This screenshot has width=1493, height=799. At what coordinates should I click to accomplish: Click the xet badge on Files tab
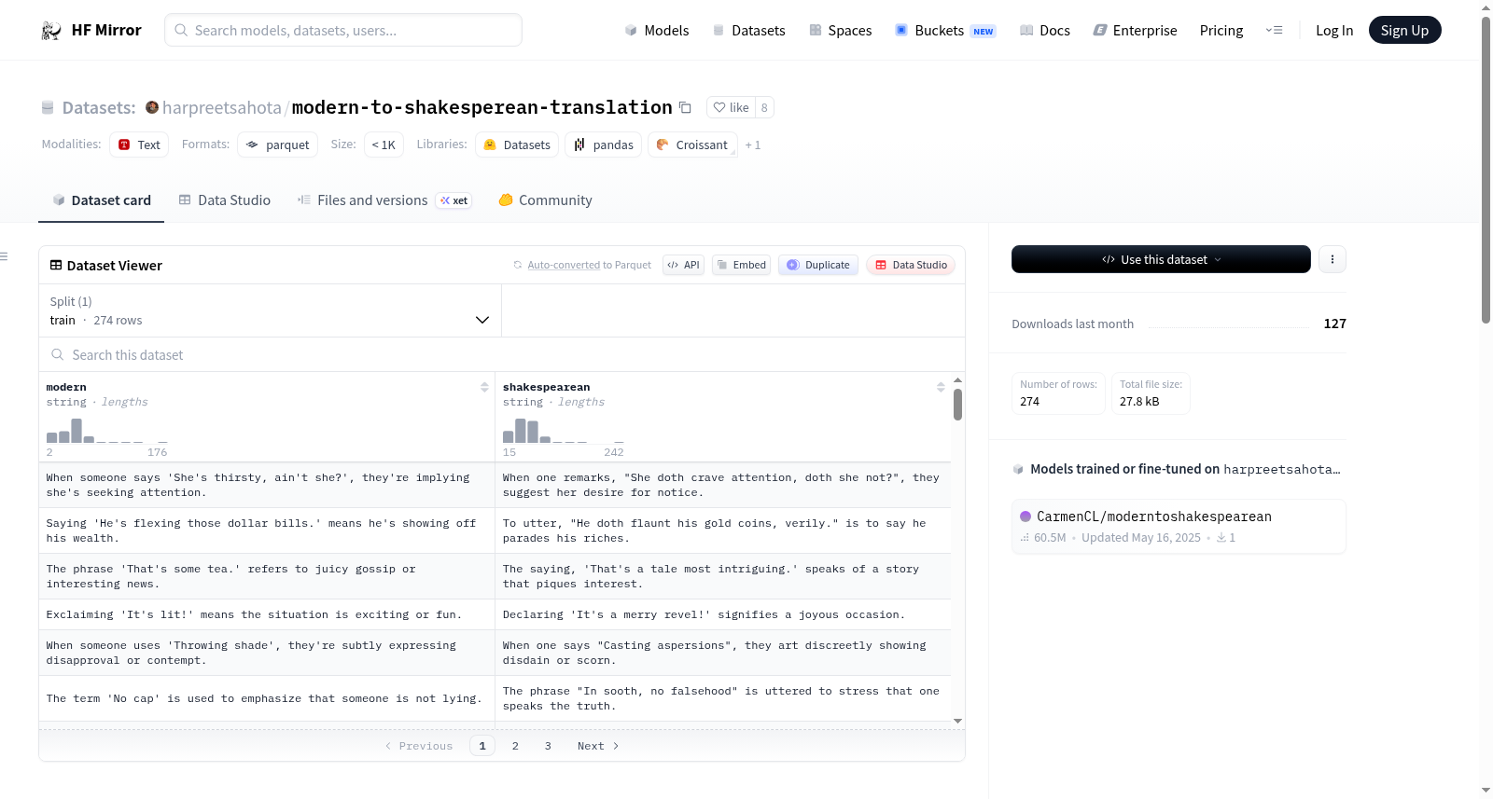tap(454, 200)
